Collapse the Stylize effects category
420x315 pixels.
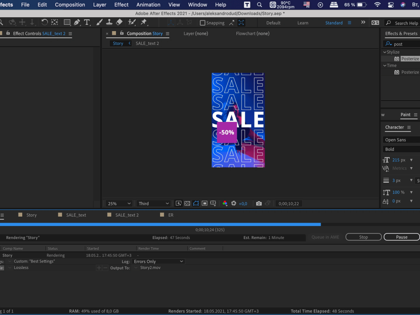pyautogui.click(x=385, y=52)
